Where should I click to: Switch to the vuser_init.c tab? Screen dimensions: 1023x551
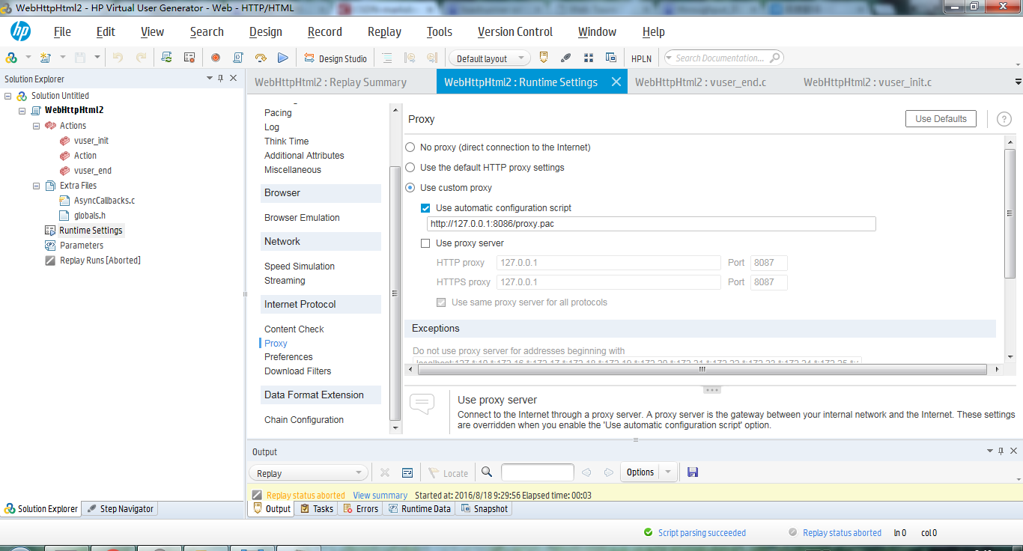point(867,82)
